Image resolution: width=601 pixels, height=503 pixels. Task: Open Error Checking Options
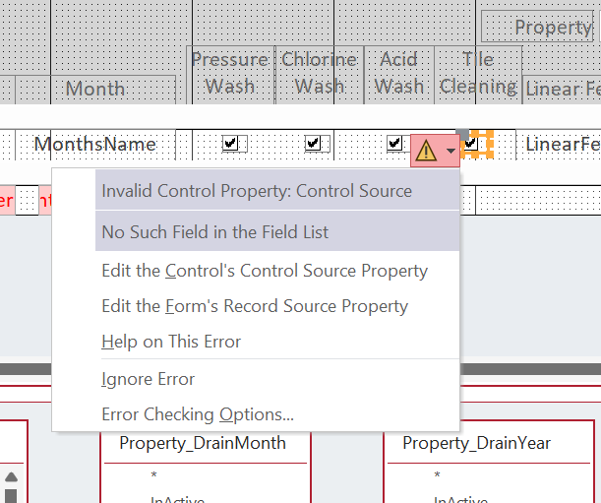[197, 414]
